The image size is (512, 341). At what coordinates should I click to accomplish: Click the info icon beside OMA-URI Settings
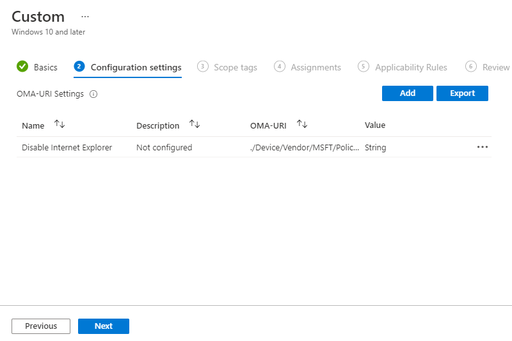coord(93,94)
